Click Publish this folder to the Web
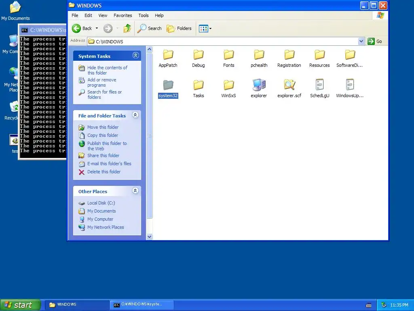Screen dimensions: 414x311 pyautogui.click(x=107, y=146)
